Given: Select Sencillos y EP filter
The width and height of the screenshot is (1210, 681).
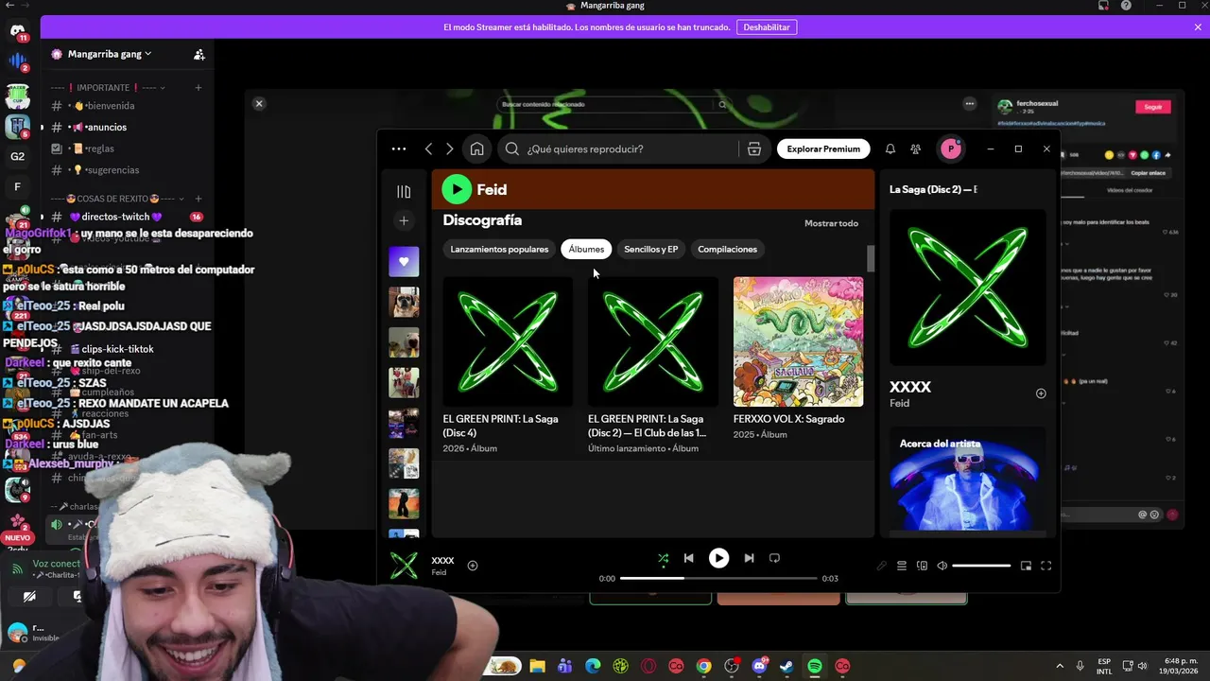Looking at the screenshot, I should (x=651, y=249).
